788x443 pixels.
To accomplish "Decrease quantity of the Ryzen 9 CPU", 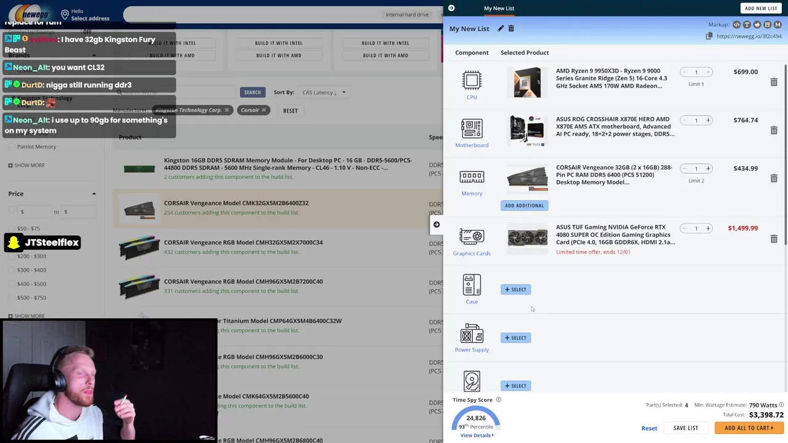I will (x=685, y=72).
